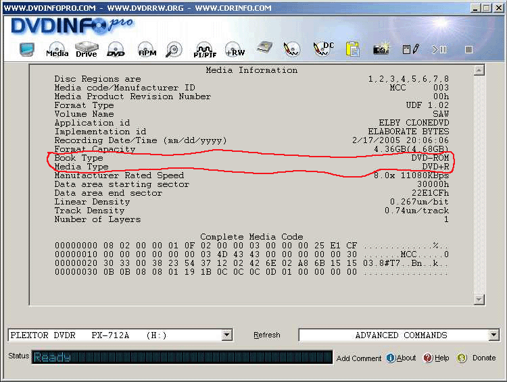Click the 'ELBY CLONEDVD' value
Image resolution: width=507 pixels, height=382 pixels.
coord(414,123)
